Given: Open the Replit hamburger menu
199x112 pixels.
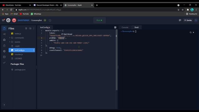Looking at the screenshot, I should pyautogui.click(x=3, y=20).
